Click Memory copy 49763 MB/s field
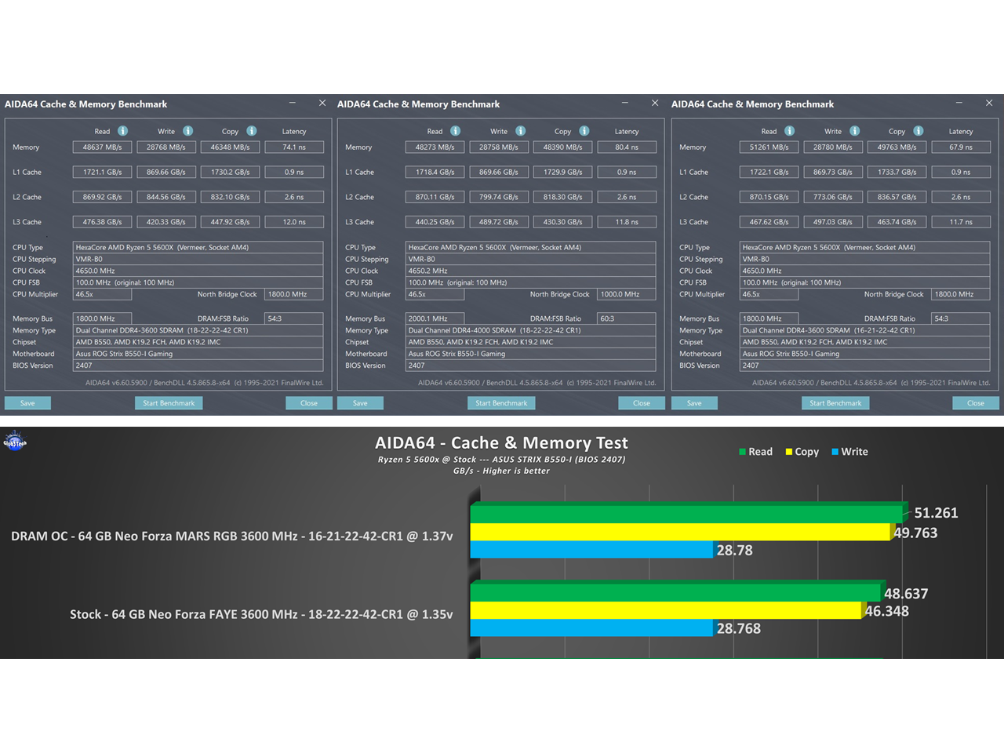The image size is (1004, 753). 897,147
